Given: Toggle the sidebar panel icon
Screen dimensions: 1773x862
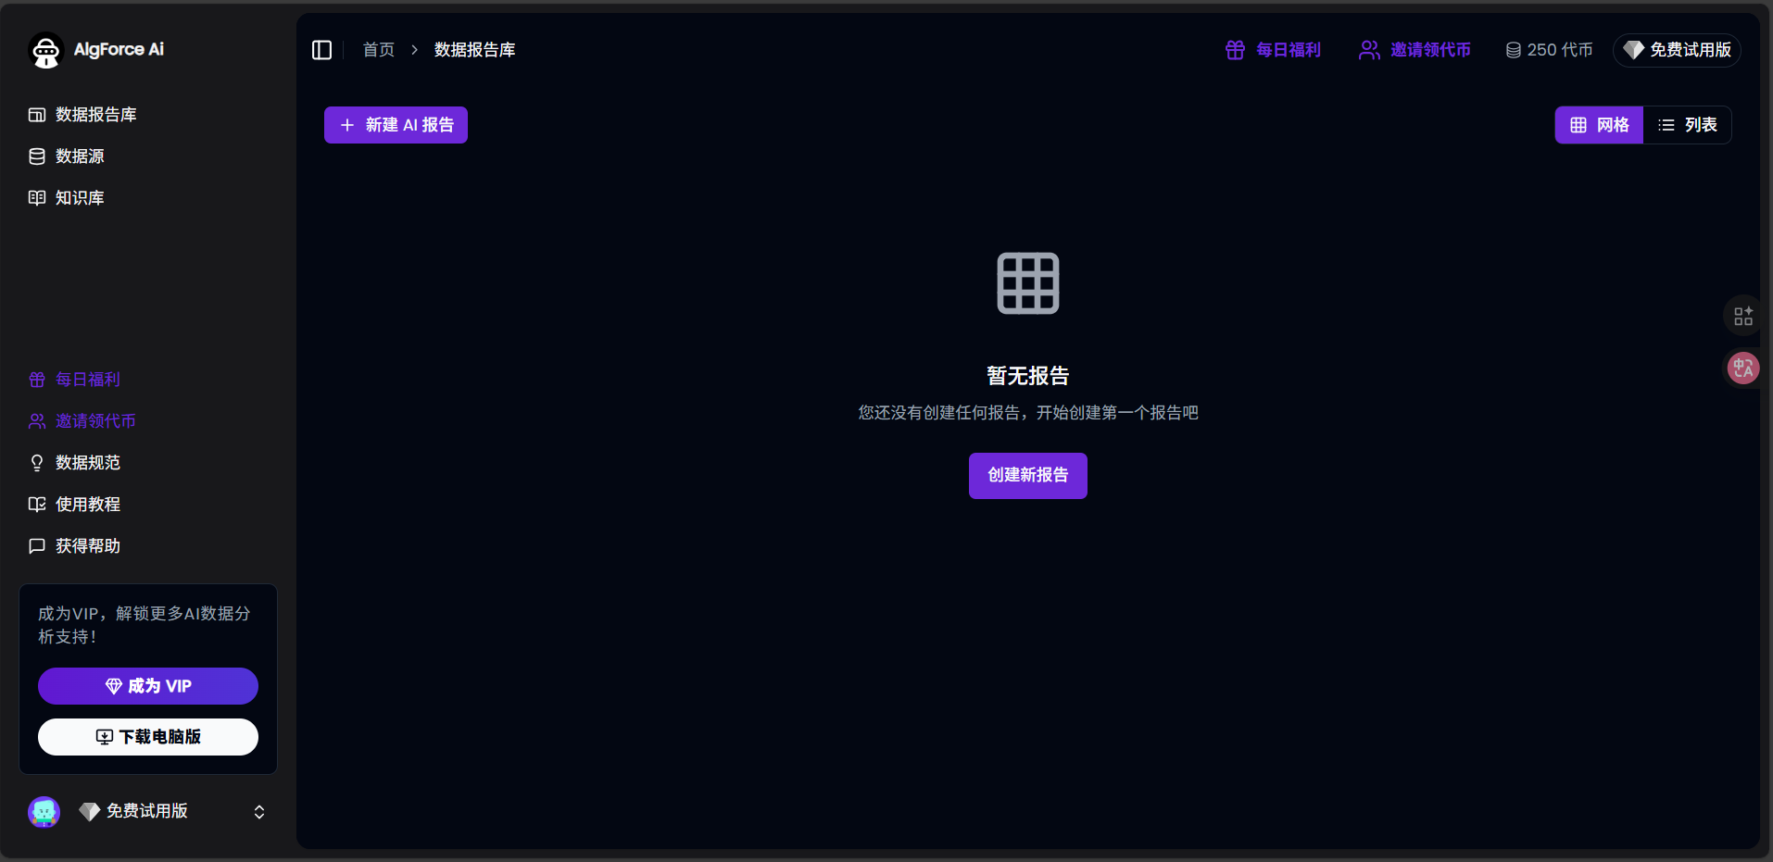Looking at the screenshot, I should 321,50.
